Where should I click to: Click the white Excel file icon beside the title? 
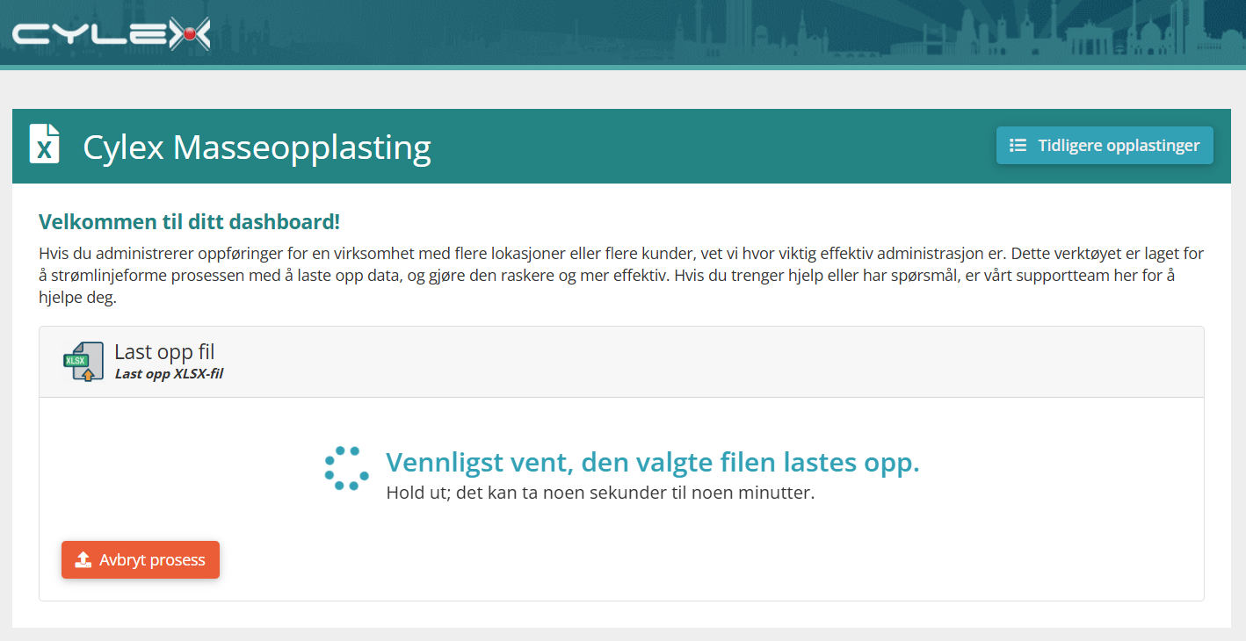pos(45,144)
